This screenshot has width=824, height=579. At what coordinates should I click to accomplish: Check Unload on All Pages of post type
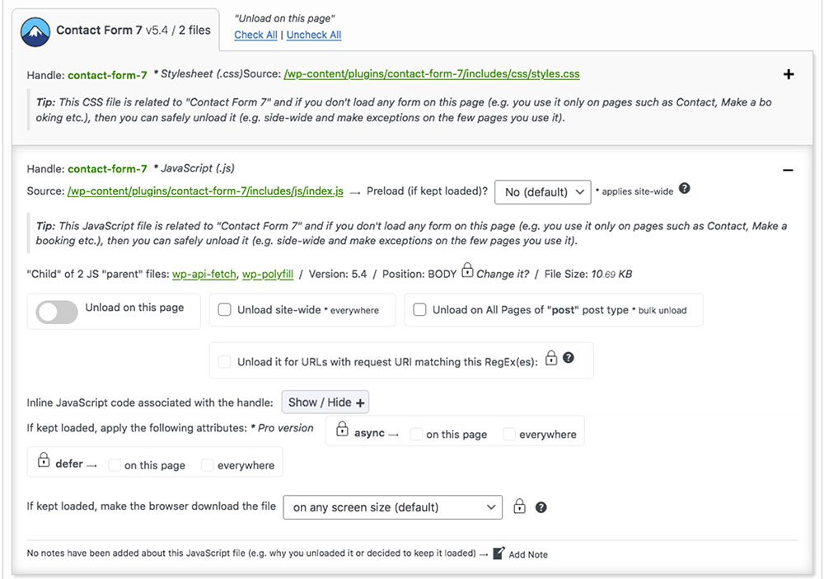click(x=419, y=309)
